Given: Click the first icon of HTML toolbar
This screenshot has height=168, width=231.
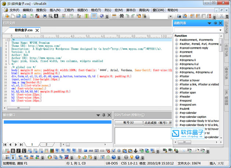Looking at the screenshot, I should (7, 151).
